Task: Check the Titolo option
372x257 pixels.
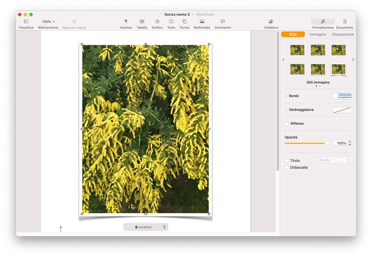Action: [286, 160]
